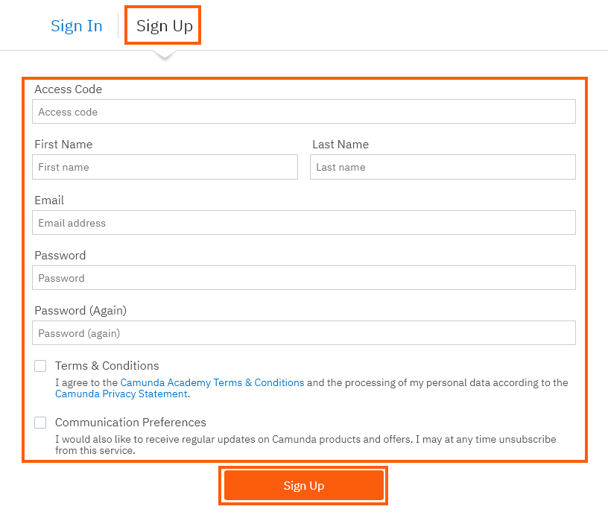The width and height of the screenshot is (608, 518).
Task: Focus the First name text box
Action: pyautogui.click(x=165, y=167)
